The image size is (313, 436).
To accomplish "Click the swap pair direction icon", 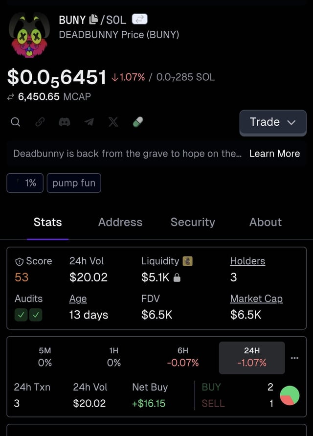I will tap(139, 20).
